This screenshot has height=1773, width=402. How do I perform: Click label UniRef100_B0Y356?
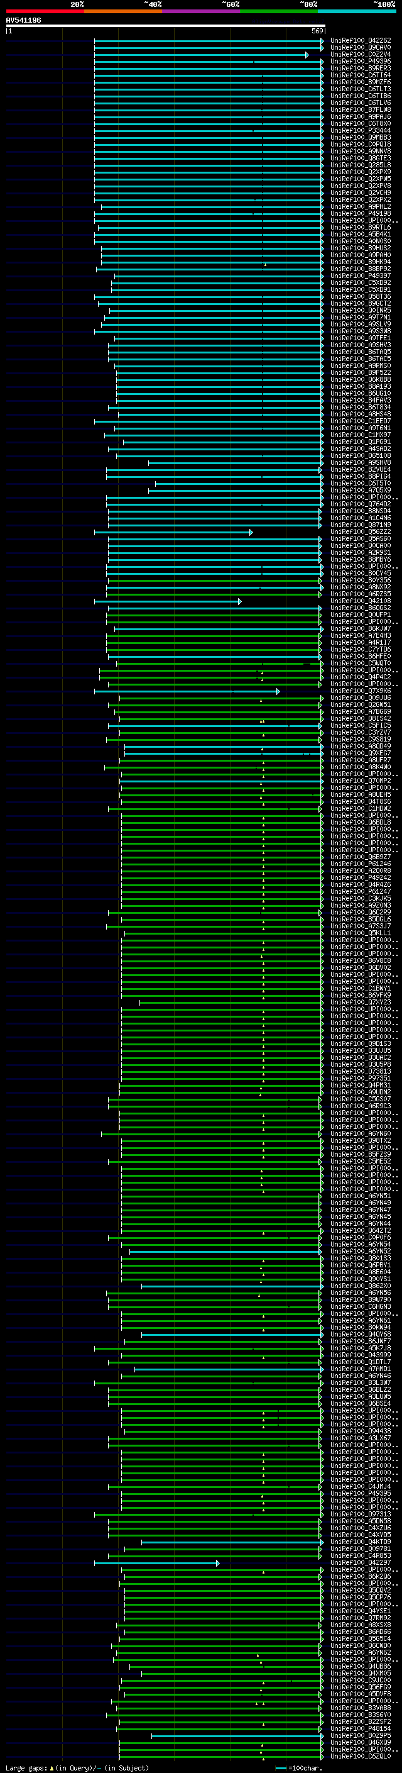point(360,581)
